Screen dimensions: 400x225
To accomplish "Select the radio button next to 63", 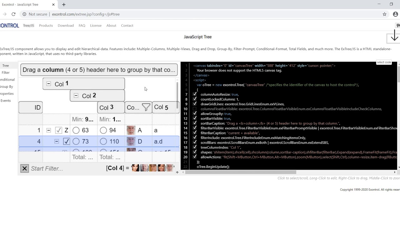I will (x=76, y=130).
